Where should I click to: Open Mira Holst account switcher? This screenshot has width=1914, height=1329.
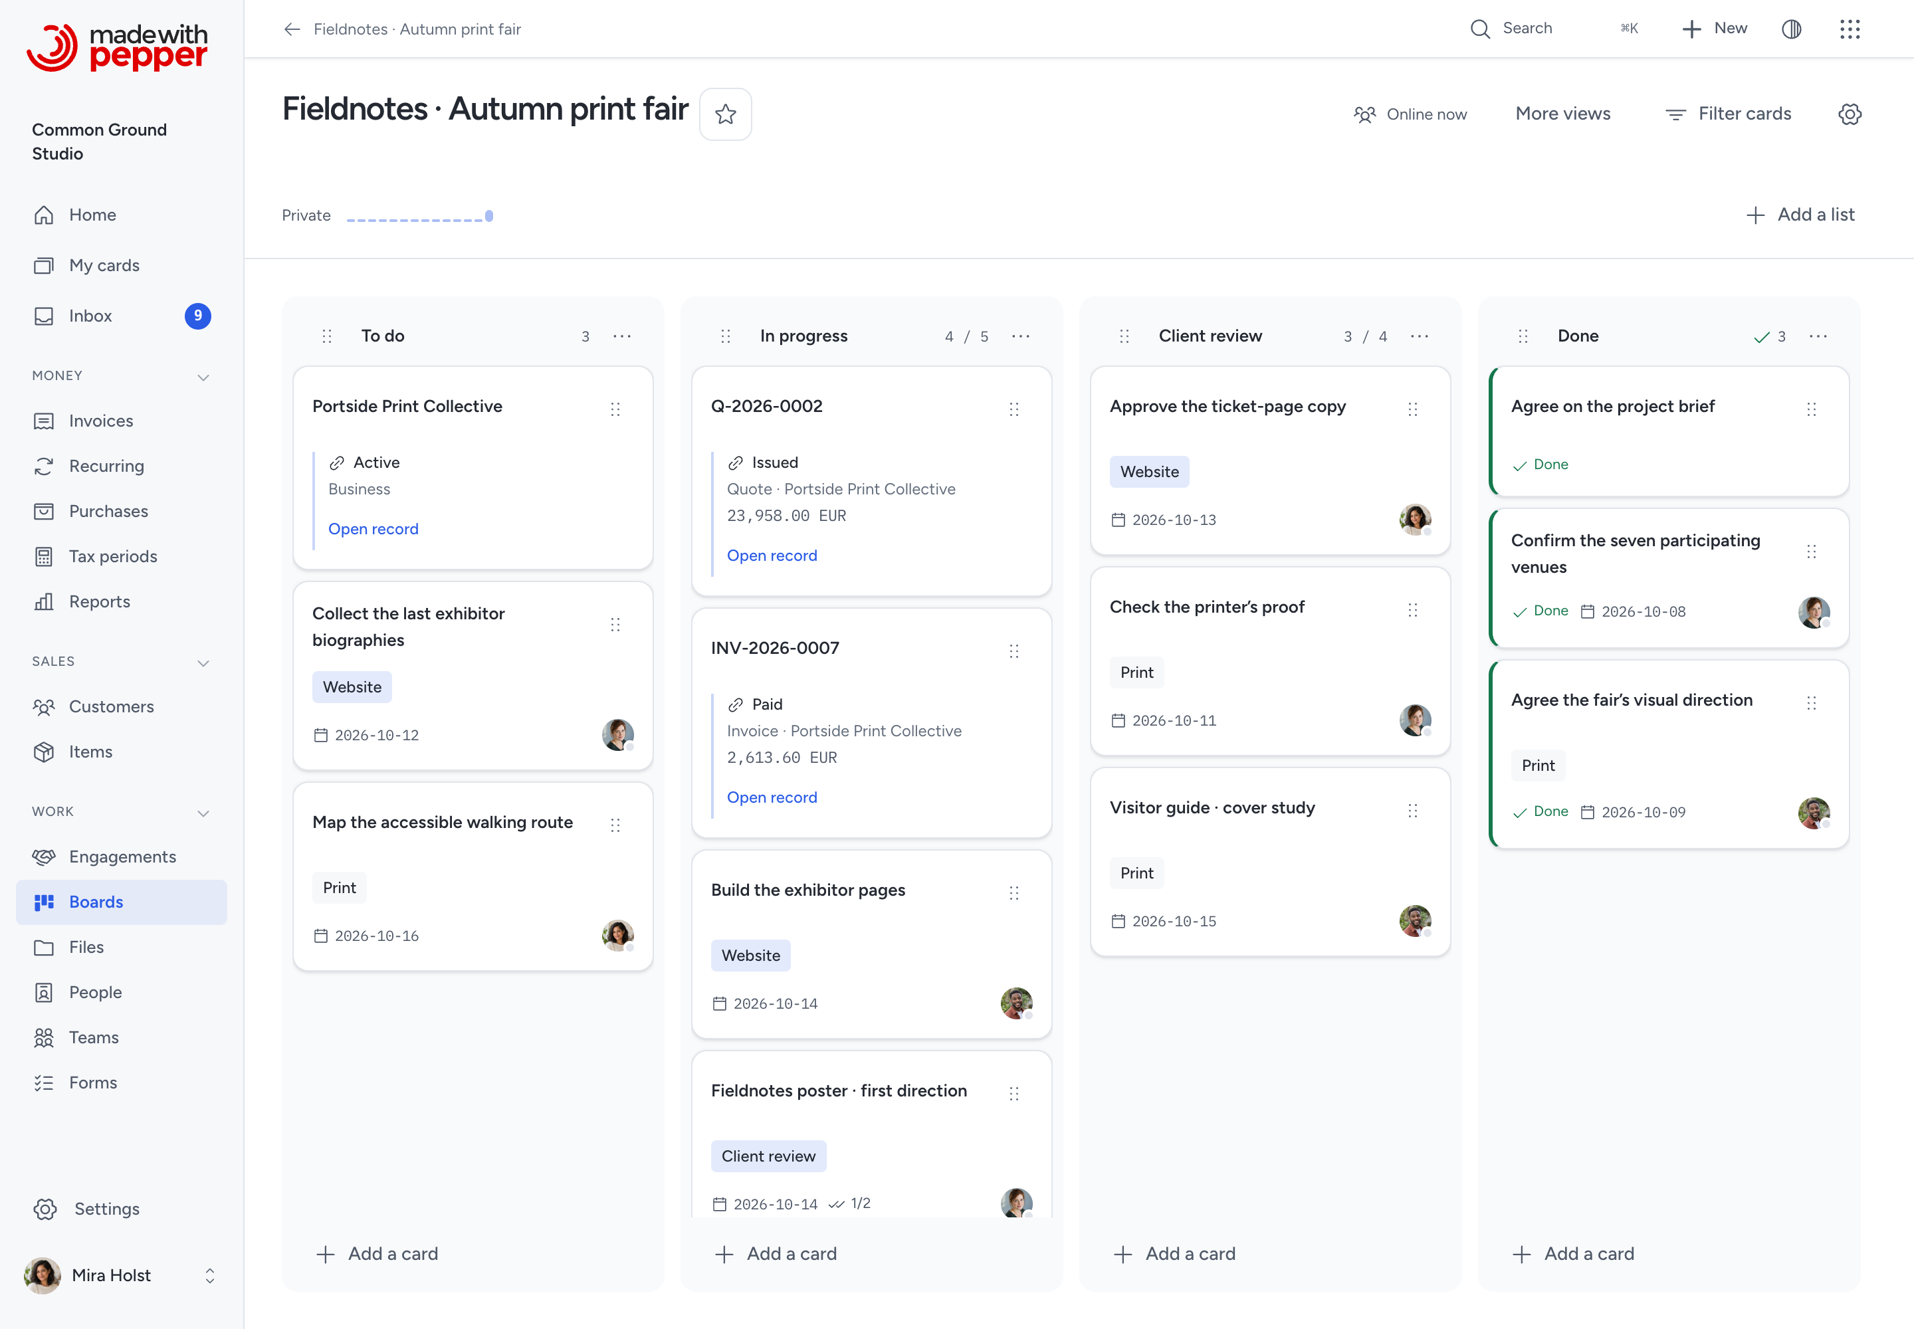122,1275
